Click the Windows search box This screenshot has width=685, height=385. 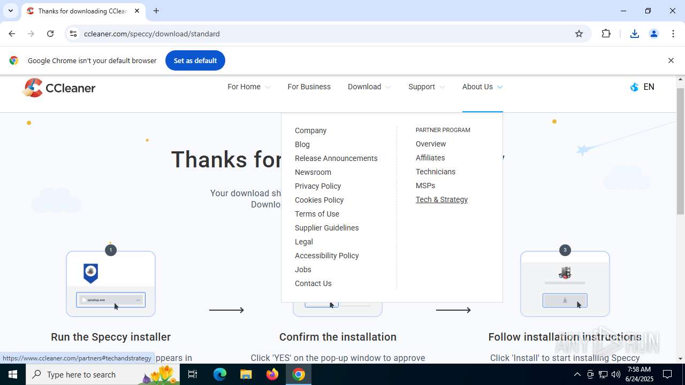[102, 374]
